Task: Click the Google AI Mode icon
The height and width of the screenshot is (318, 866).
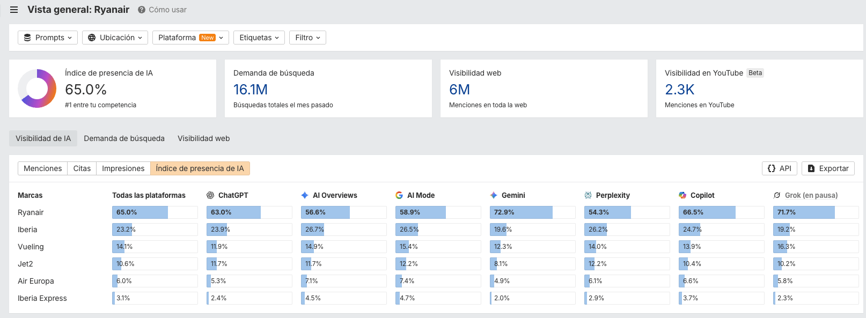Action: point(399,195)
